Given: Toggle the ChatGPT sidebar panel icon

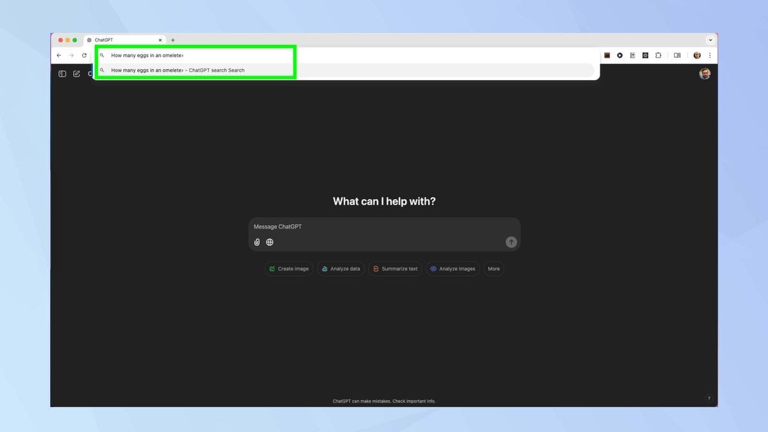Looking at the screenshot, I should click(62, 74).
